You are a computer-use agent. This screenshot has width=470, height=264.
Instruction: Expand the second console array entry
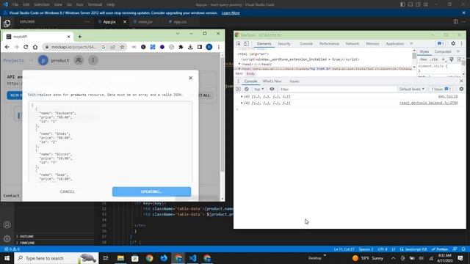[242, 103]
